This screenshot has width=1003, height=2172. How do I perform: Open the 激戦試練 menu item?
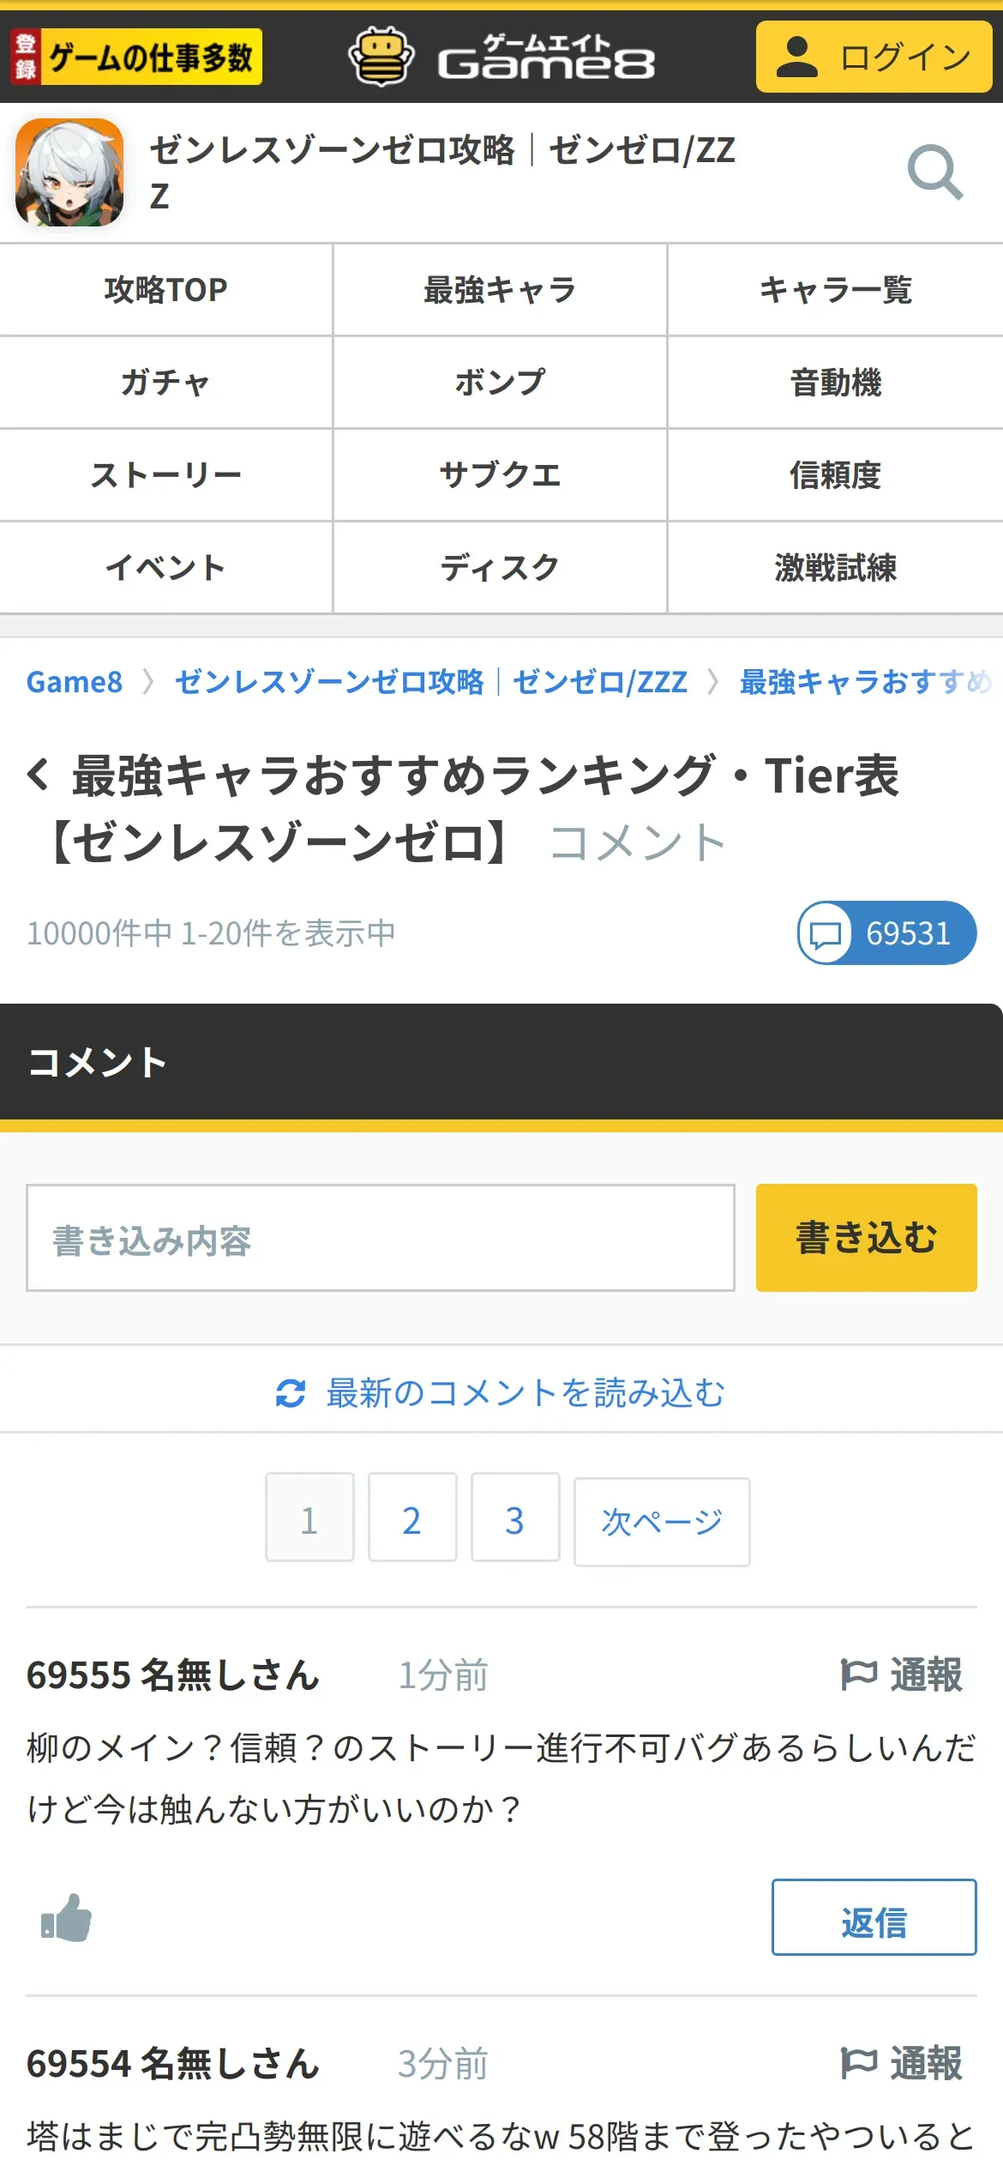836,568
